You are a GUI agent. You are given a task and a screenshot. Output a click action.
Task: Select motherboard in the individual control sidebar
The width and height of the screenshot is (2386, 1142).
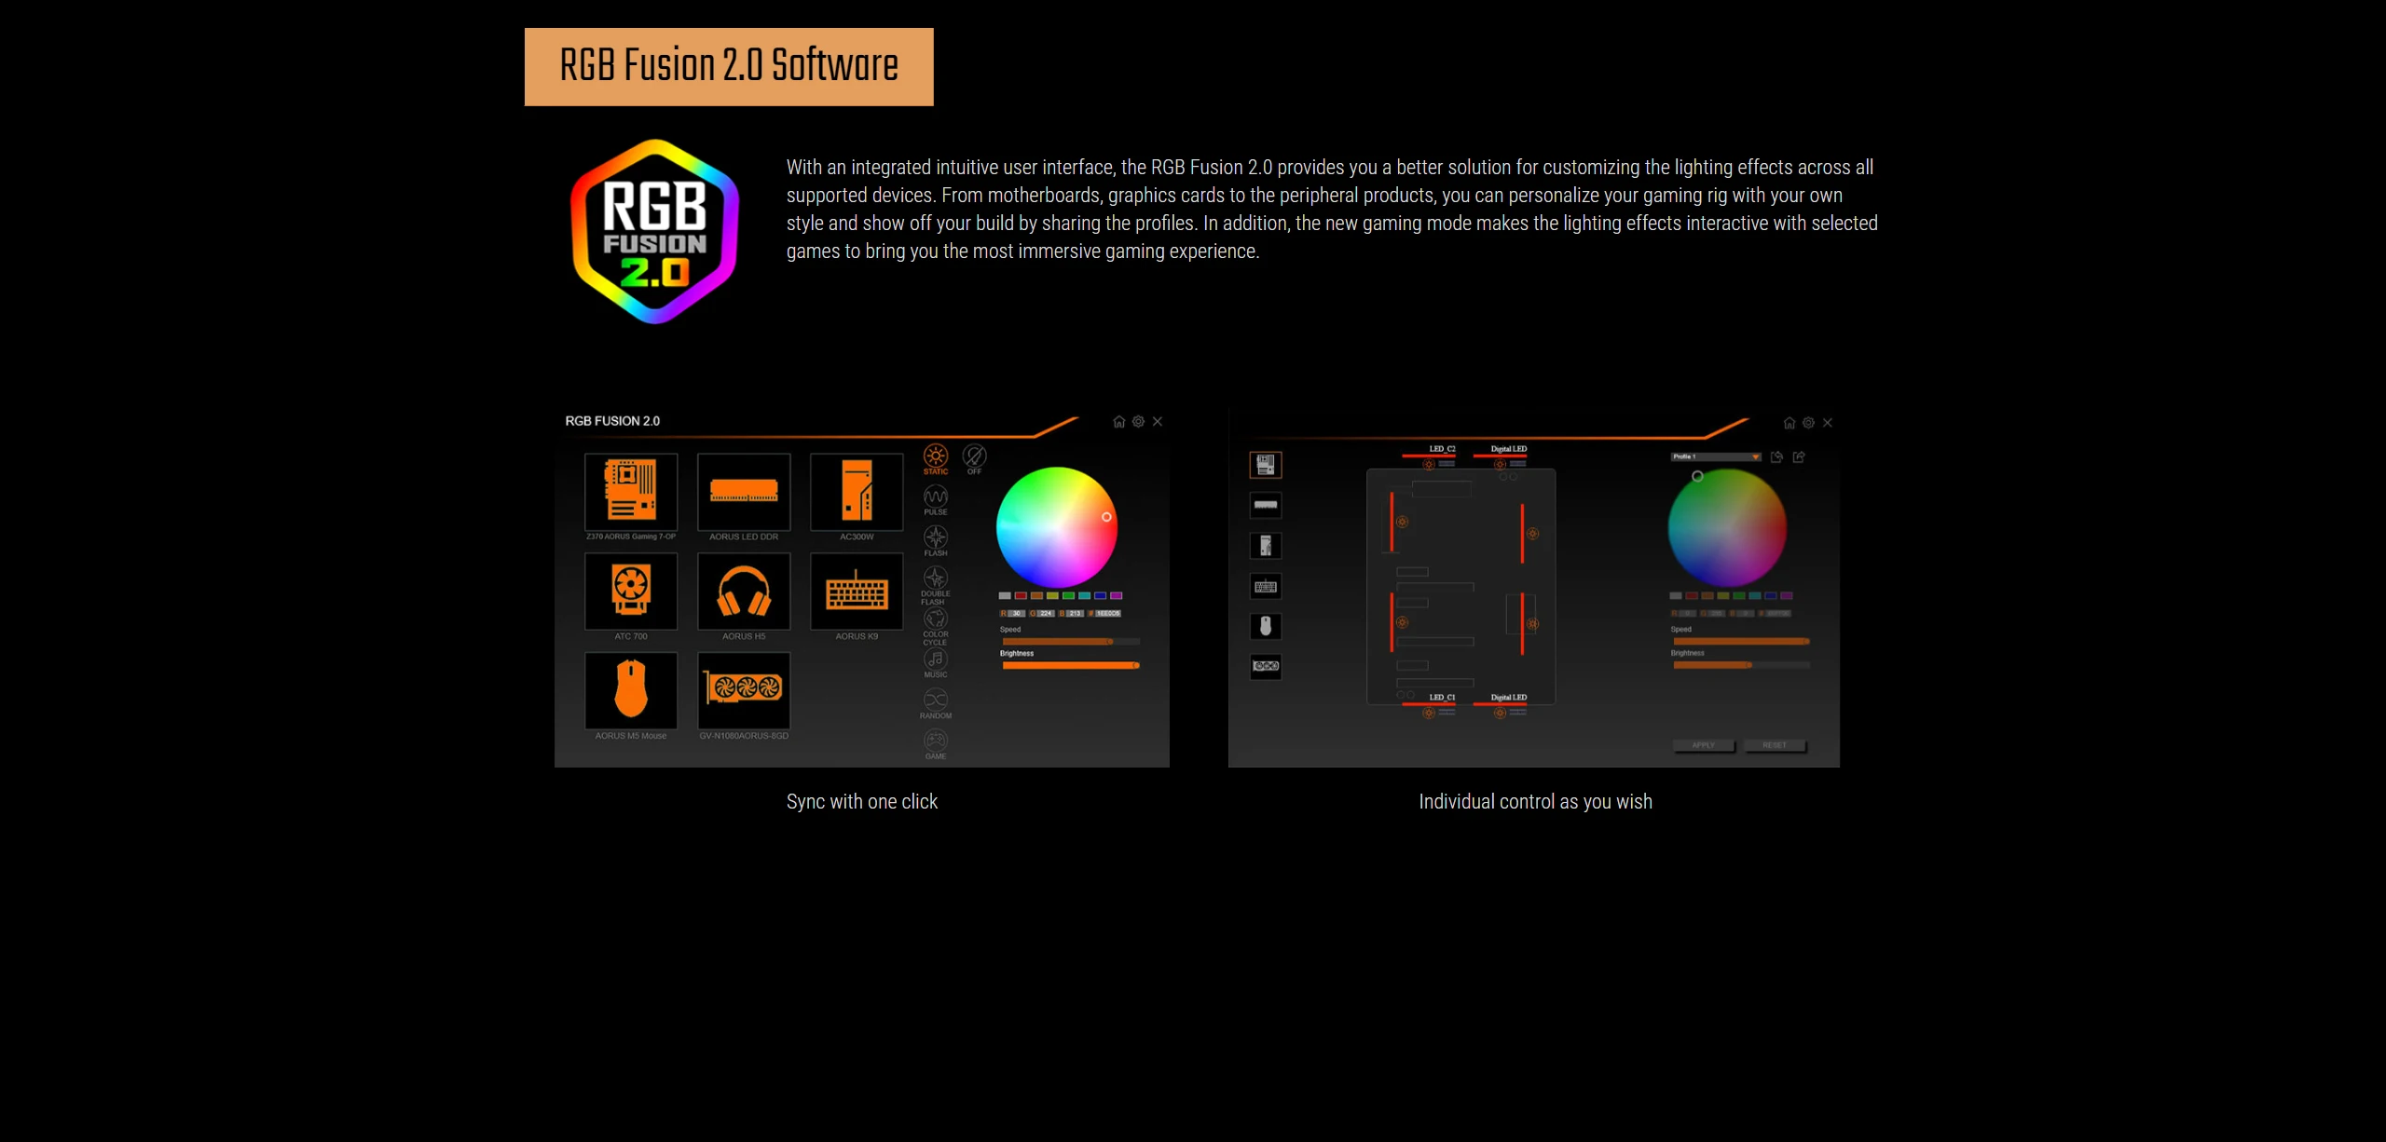pos(1266,464)
